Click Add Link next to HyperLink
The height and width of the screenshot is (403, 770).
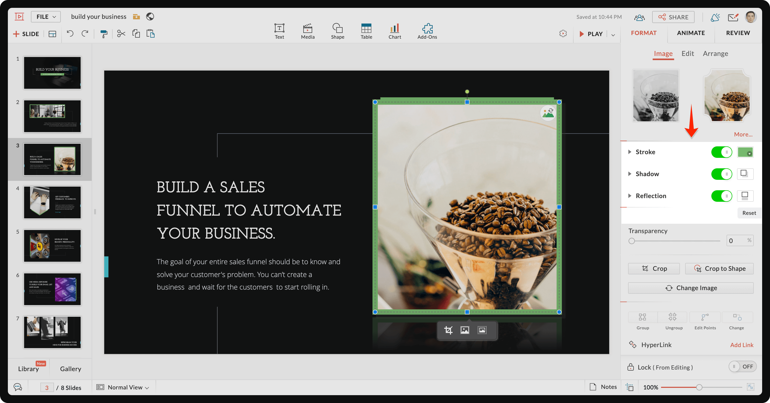(x=741, y=344)
